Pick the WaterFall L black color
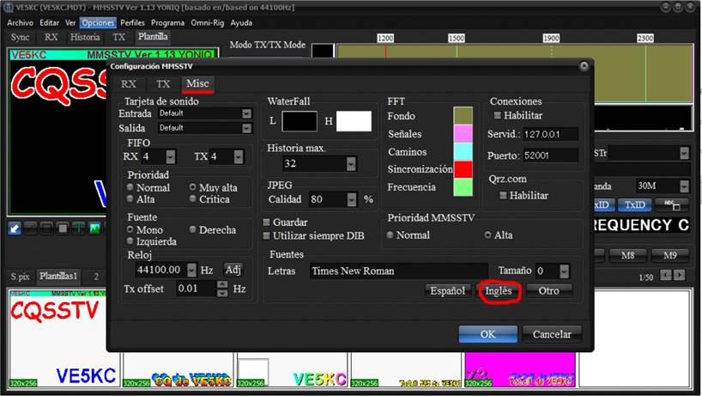The height and width of the screenshot is (396, 702). tap(300, 121)
